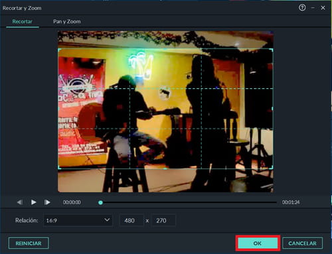Click the top-left crop corner handle
The height and width of the screenshot is (254, 332).
(59, 50)
